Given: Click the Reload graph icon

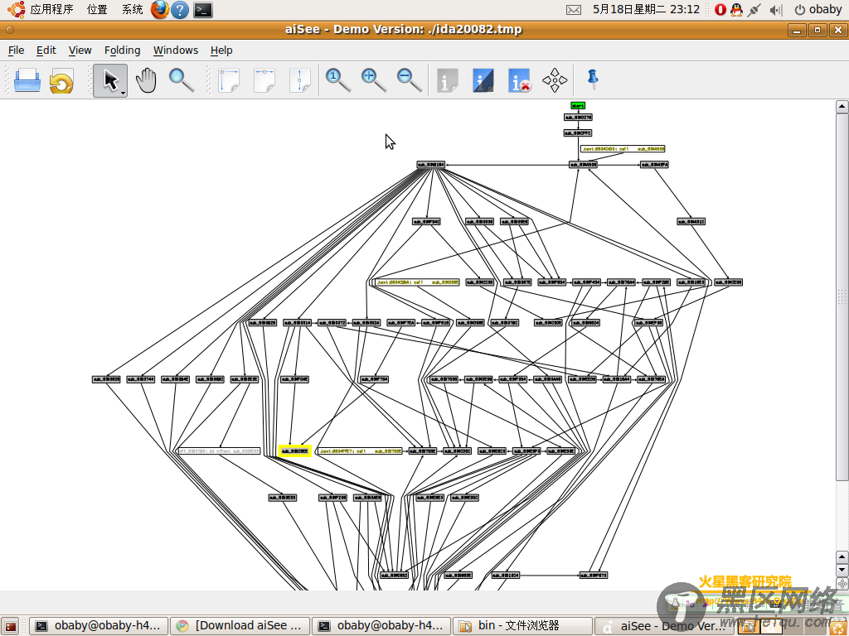Looking at the screenshot, I should coord(61,80).
